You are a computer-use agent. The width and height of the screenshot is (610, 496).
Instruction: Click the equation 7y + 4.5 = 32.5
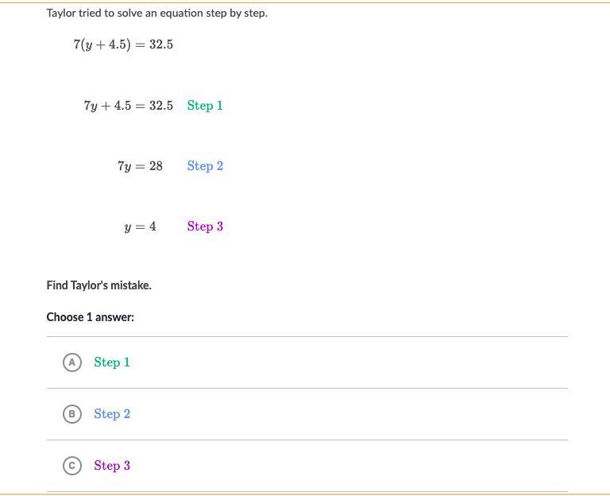click(x=129, y=106)
